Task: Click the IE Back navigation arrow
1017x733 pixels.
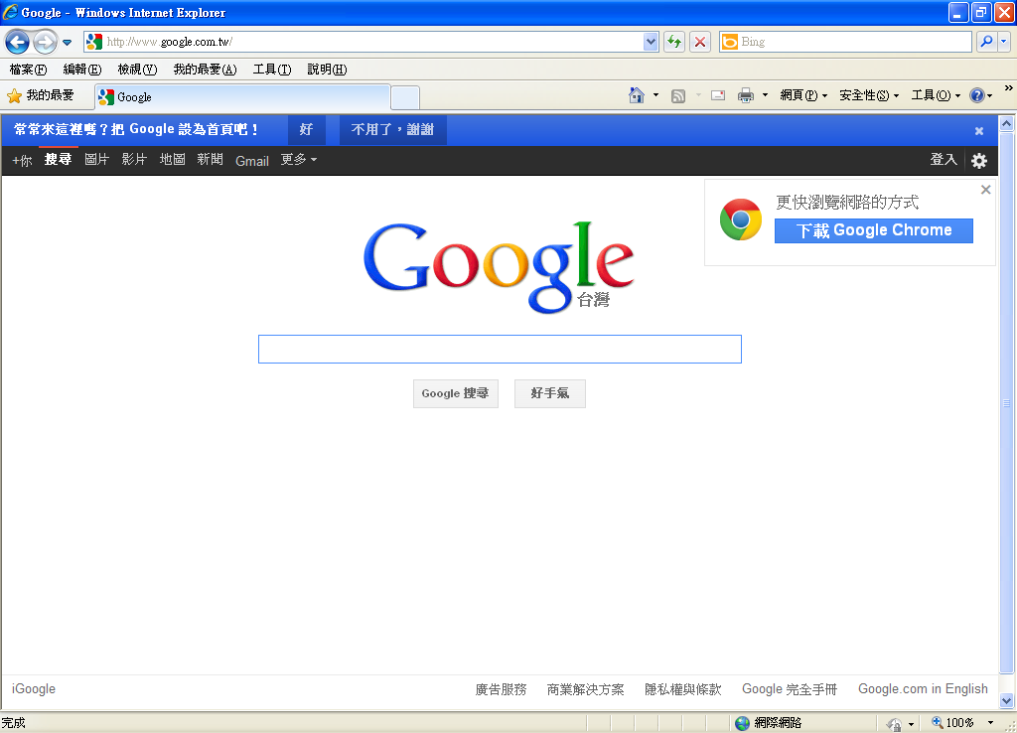Action: point(17,42)
